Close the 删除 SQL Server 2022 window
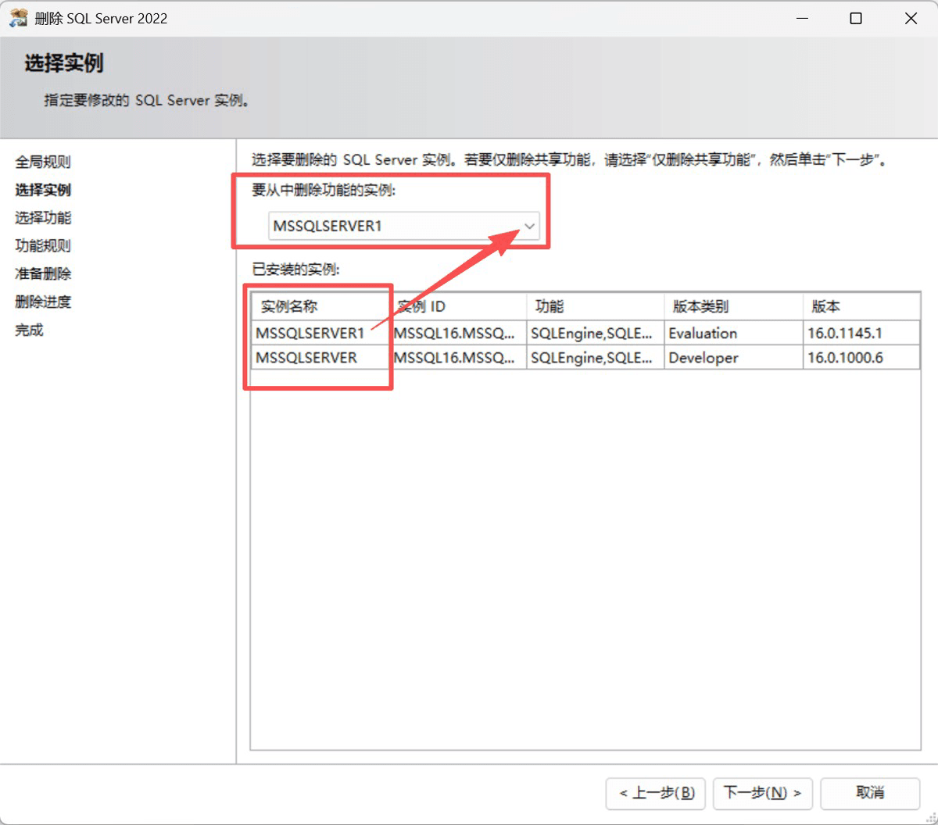 click(911, 18)
